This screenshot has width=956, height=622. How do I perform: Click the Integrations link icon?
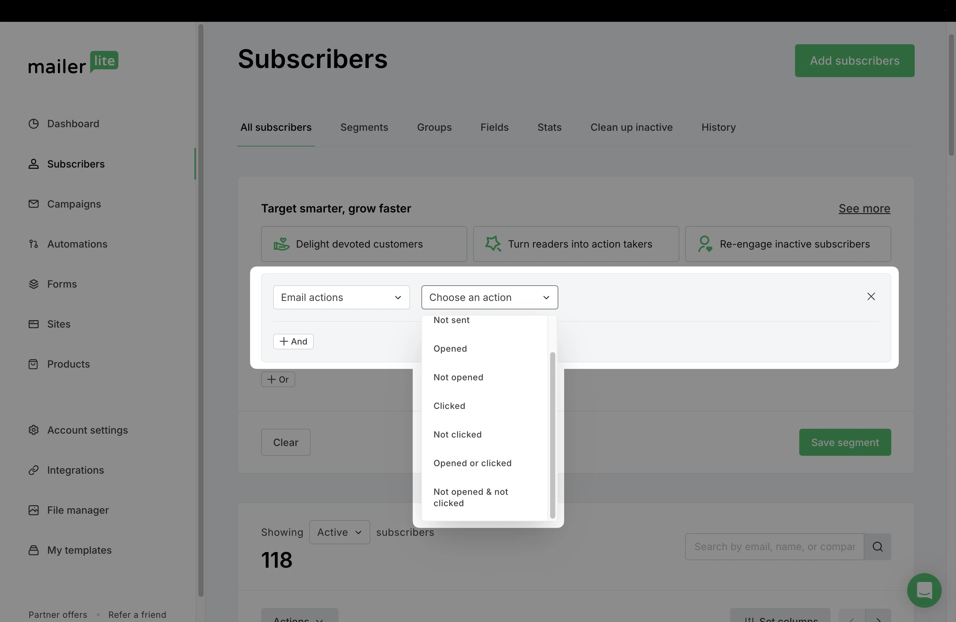tap(34, 470)
